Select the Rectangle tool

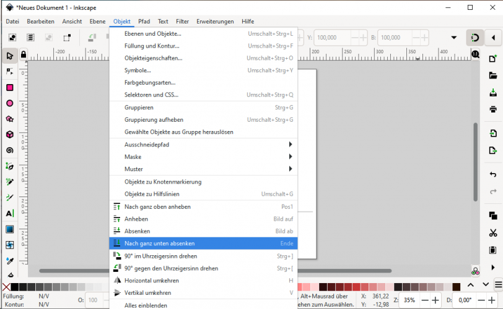click(10, 88)
